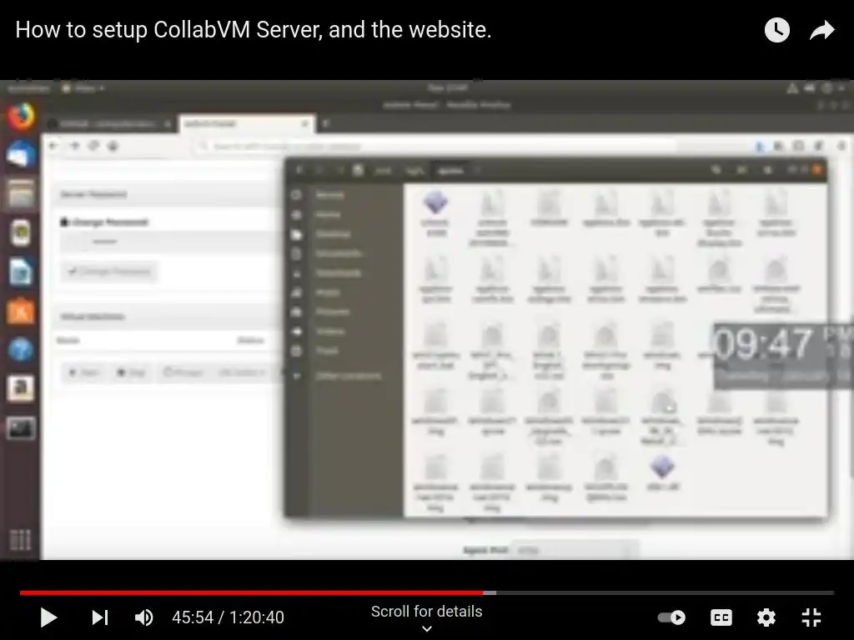Click the search icon in Files header
Viewport: 854px width, 640px height.
(x=716, y=170)
